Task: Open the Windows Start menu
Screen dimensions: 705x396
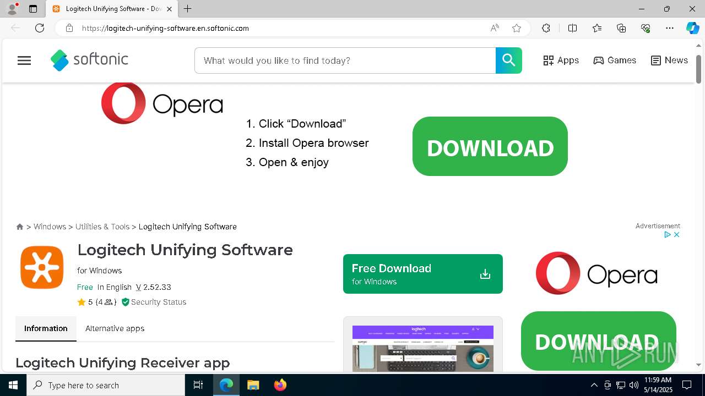Action: (x=13, y=385)
